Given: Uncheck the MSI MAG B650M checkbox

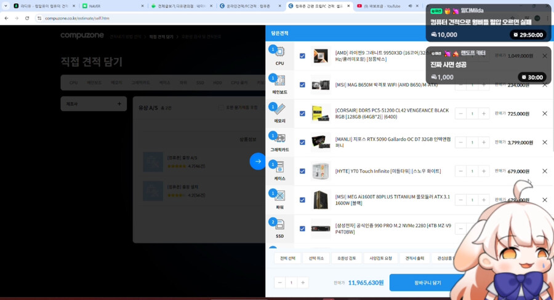Looking at the screenshot, I should [x=302, y=85].
